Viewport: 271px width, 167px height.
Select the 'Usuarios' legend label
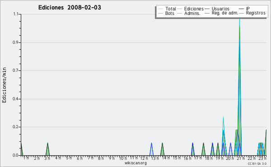(x=220, y=9)
